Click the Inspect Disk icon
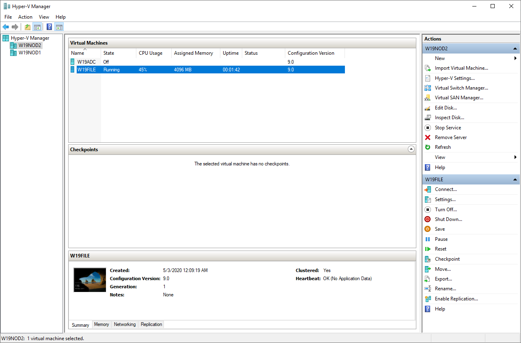Screen dimensions: 521x343 [427, 118]
